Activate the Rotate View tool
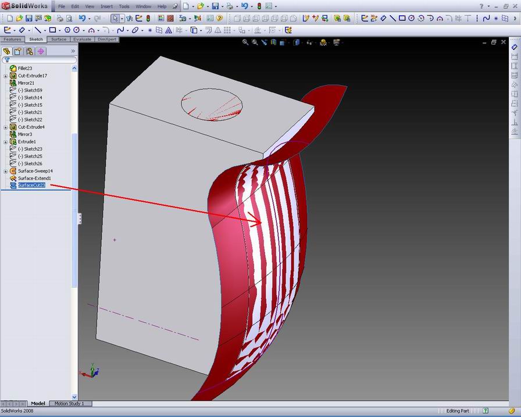Image resolution: width=521 pixels, height=417 pixels. click(x=265, y=42)
